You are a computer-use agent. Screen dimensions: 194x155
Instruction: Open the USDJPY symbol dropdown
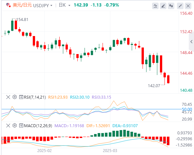click(x=51, y=6)
